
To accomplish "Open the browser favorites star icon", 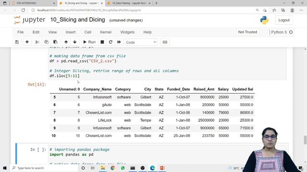I will 274,10.
